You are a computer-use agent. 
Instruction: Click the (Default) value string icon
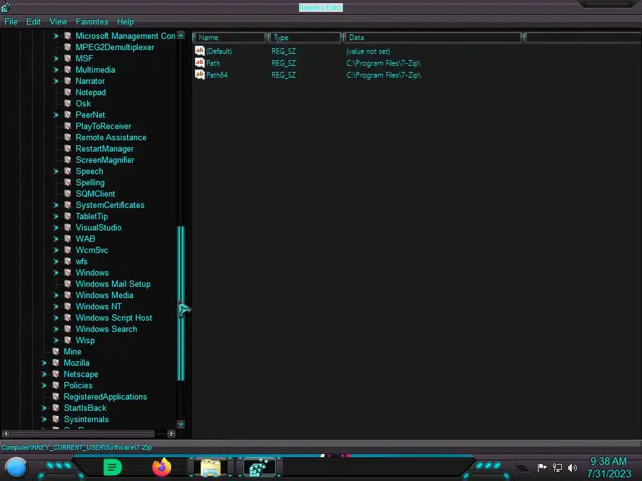(x=200, y=51)
